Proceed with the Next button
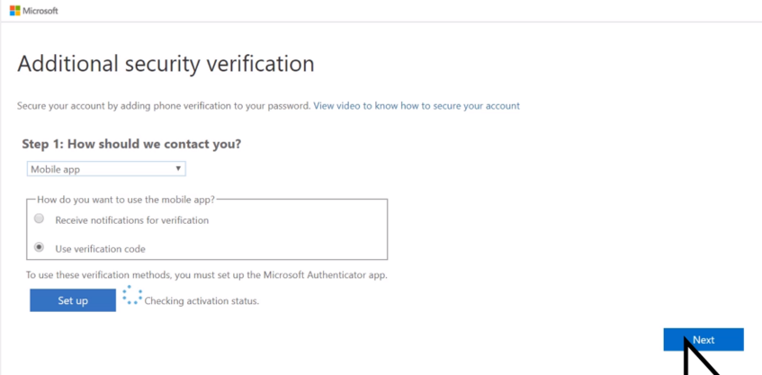Screen dimensions: 762x375 click(x=704, y=340)
